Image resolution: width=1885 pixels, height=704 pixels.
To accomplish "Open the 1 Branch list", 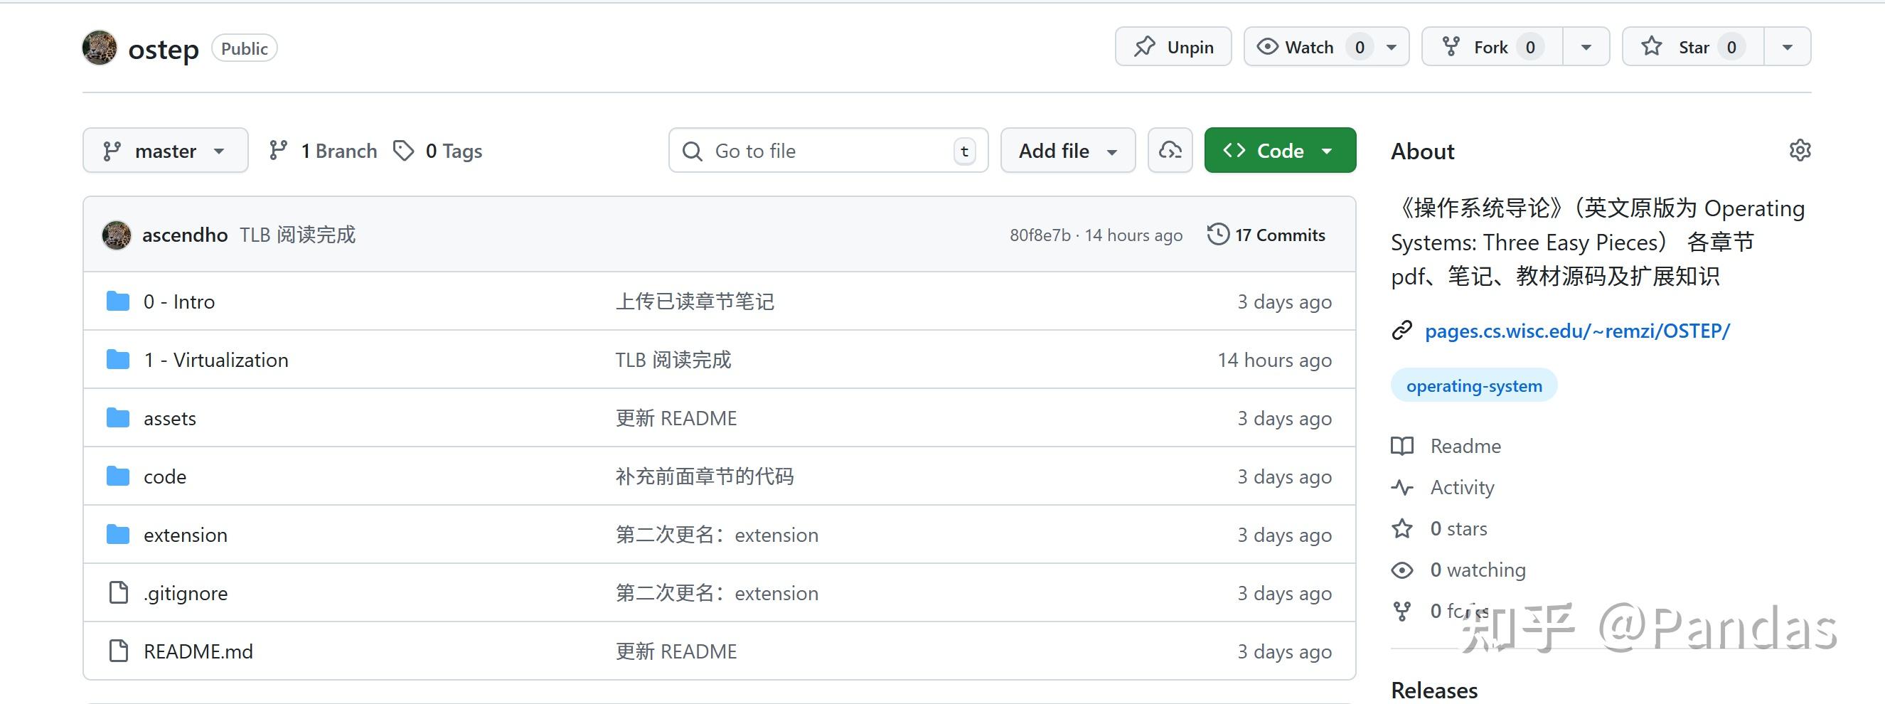I will point(324,151).
